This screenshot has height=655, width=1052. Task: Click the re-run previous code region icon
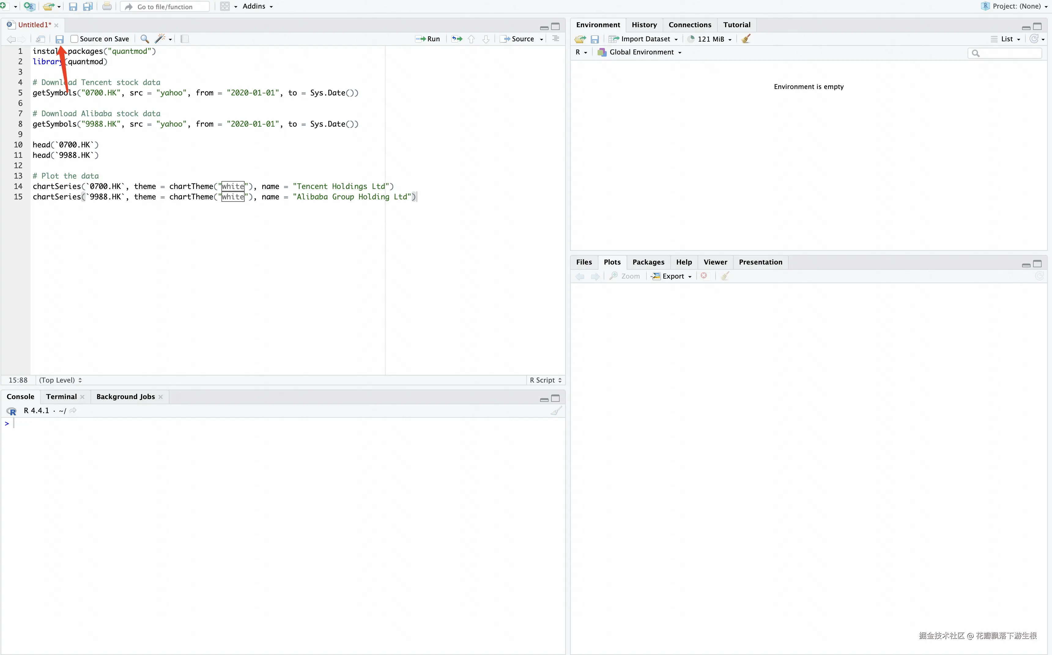pos(457,39)
